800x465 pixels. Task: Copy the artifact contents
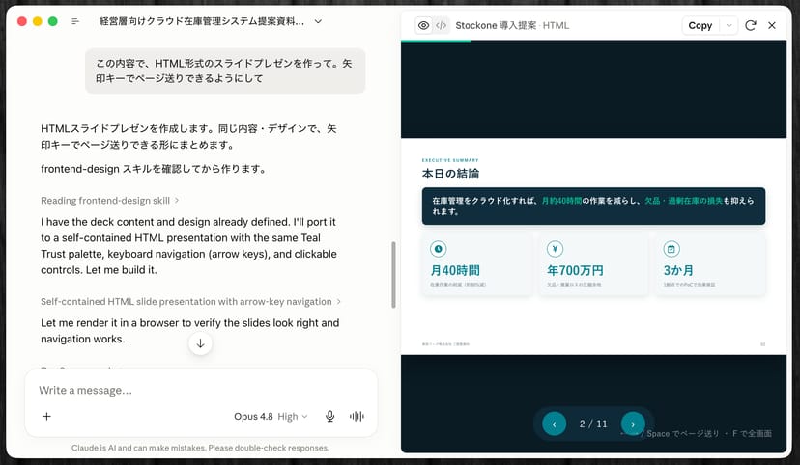700,25
